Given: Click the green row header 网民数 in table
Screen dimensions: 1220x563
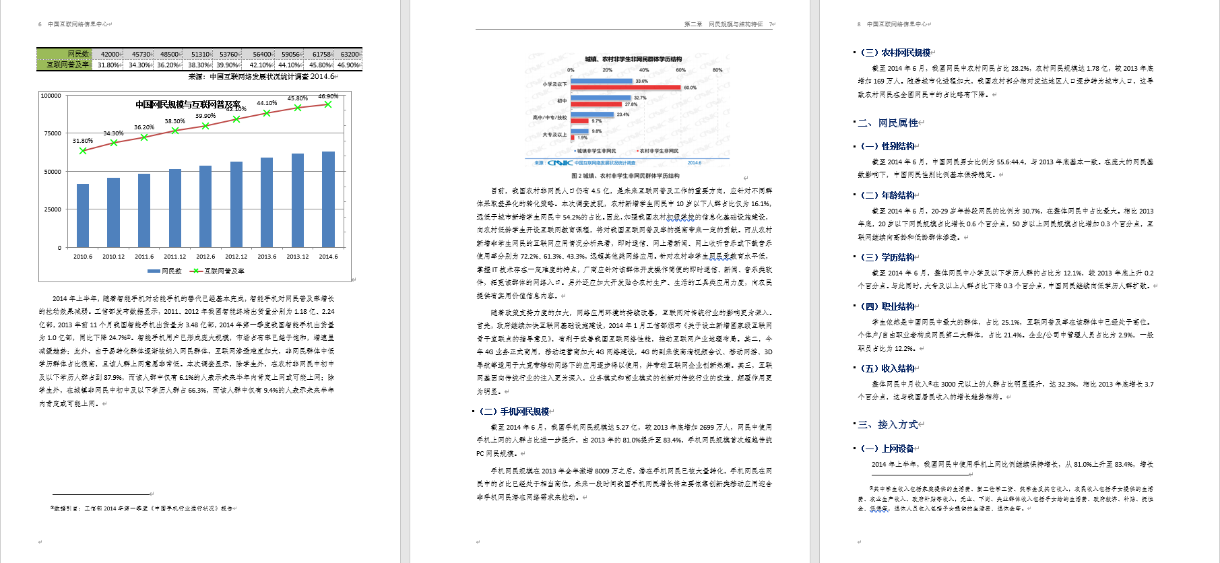Looking at the screenshot, I should point(65,54).
